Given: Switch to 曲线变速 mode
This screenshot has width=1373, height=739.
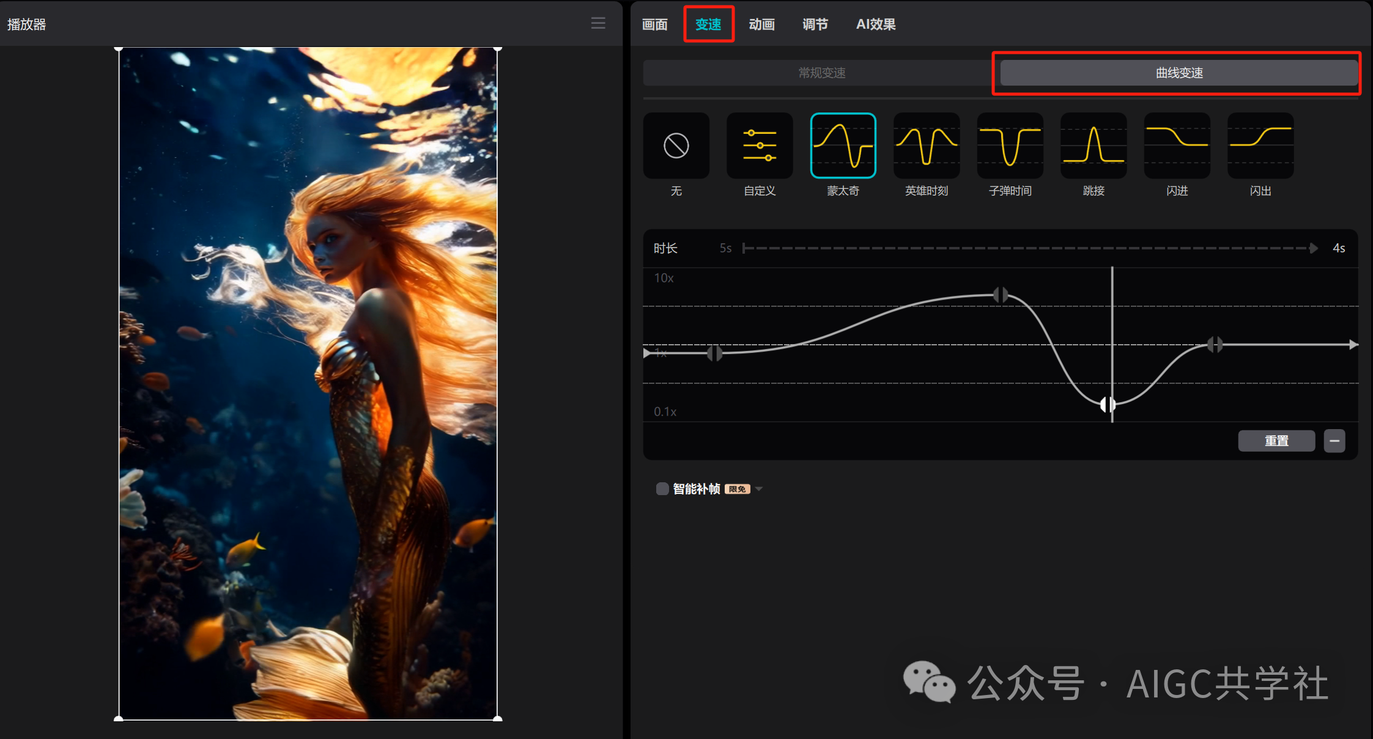Looking at the screenshot, I should pyautogui.click(x=1177, y=72).
